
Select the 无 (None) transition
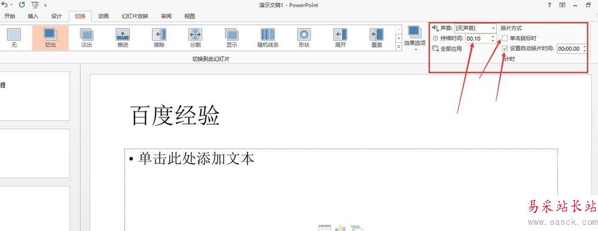pyautogui.click(x=14, y=38)
